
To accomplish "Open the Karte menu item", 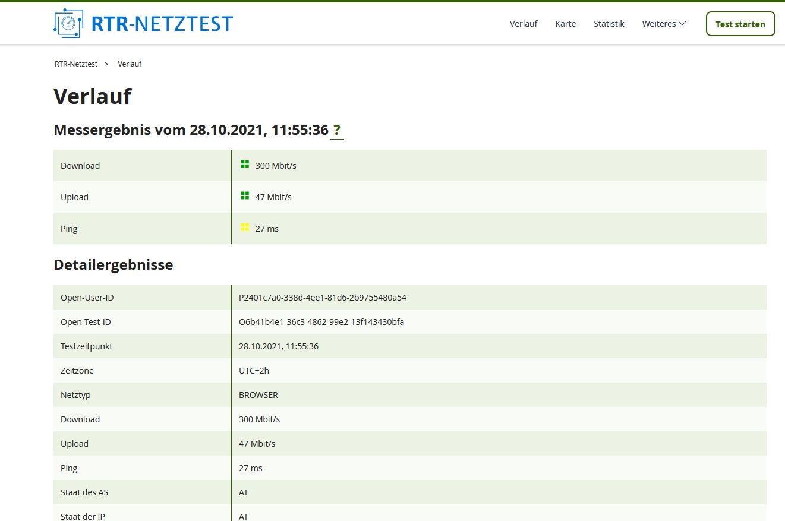I will tap(566, 24).
